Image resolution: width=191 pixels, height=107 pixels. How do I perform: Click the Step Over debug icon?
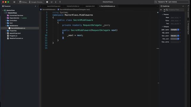(x=51, y=2)
